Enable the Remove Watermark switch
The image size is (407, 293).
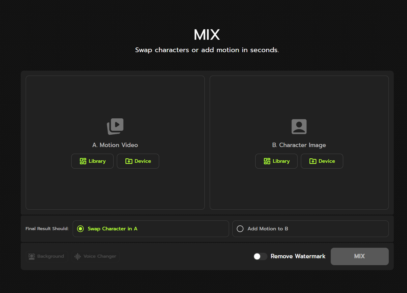point(260,256)
